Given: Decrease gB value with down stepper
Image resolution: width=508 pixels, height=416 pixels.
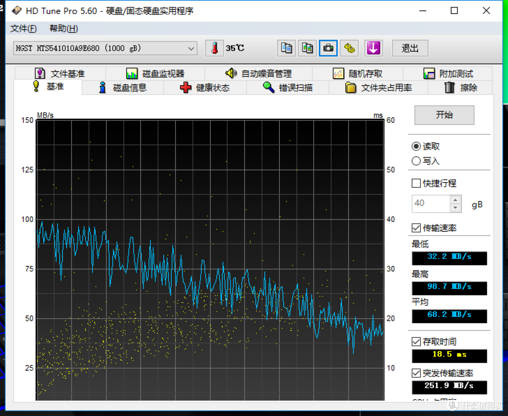Looking at the screenshot, I should click(x=455, y=208).
